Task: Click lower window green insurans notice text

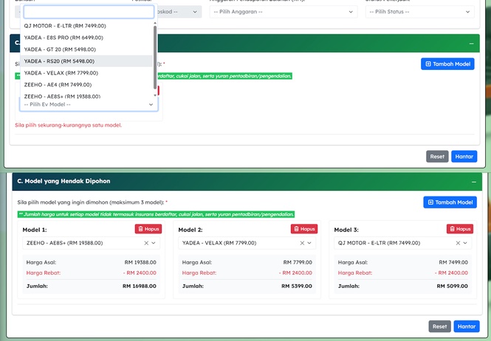Action: click(156, 214)
